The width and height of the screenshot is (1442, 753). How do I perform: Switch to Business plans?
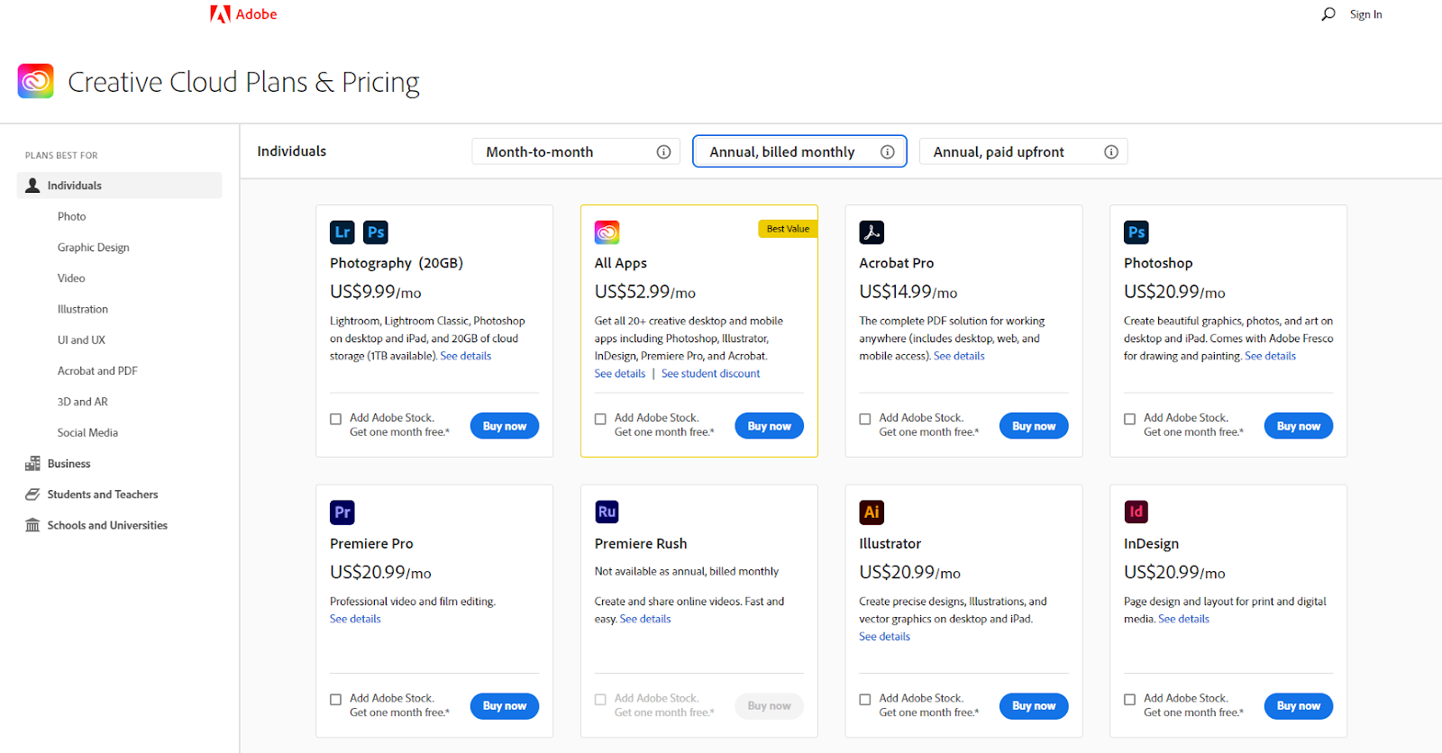click(x=69, y=464)
